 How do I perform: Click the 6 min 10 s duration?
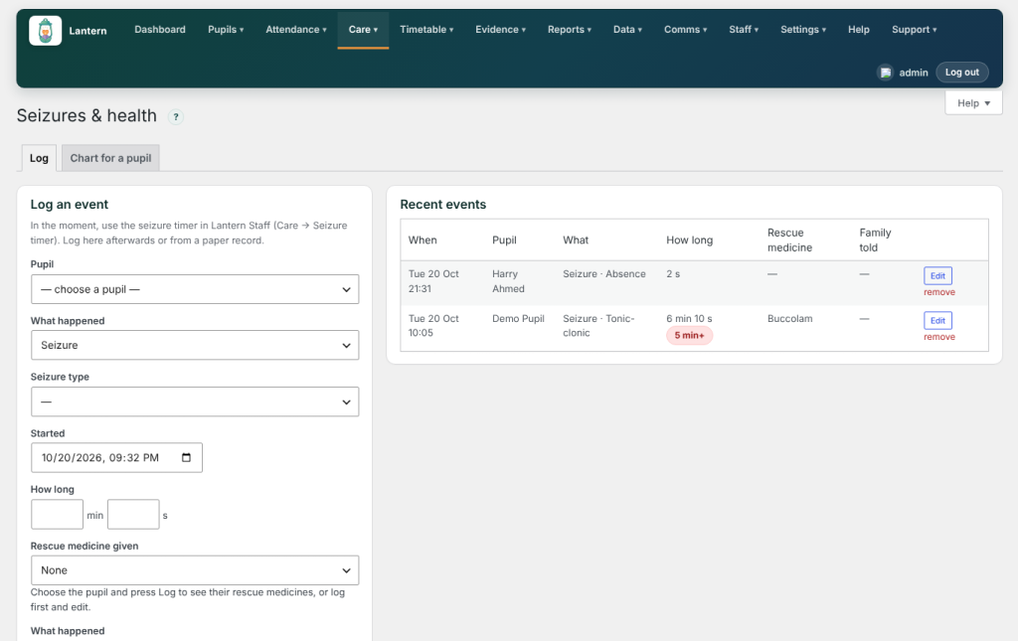pyautogui.click(x=689, y=319)
